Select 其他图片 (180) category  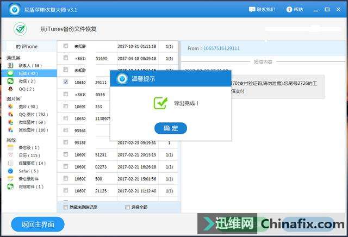coord(33,130)
